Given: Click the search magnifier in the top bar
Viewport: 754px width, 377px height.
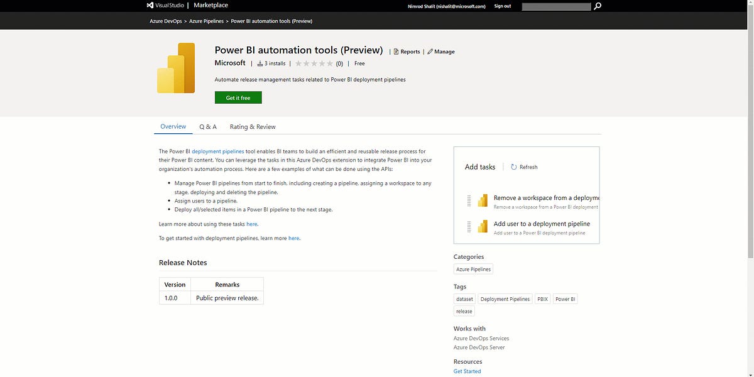Looking at the screenshot, I should point(596,6).
